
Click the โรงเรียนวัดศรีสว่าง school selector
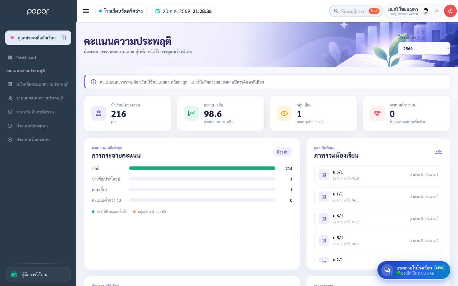pyautogui.click(x=121, y=11)
